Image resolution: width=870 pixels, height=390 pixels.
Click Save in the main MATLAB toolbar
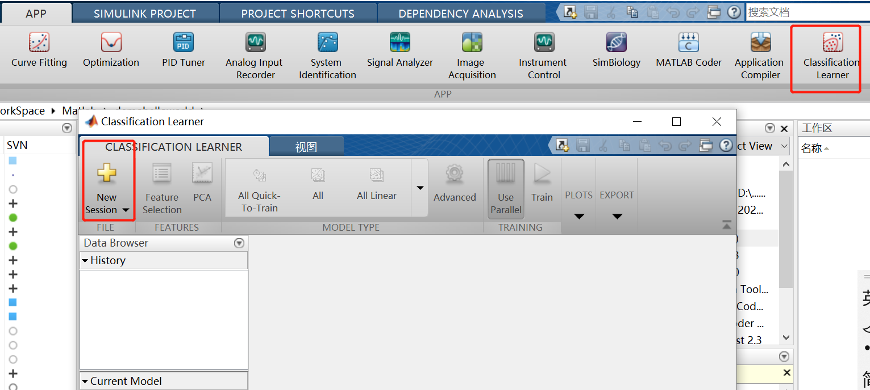tap(591, 12)
